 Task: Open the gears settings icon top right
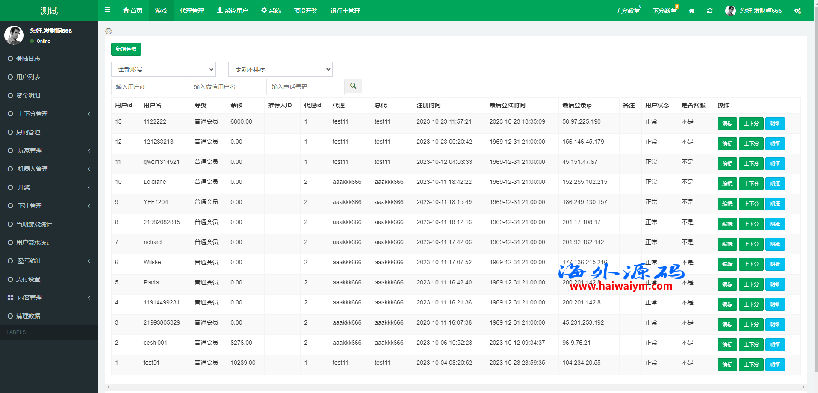pos(798,11)
